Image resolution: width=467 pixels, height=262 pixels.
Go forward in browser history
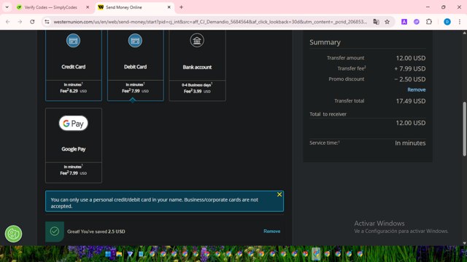[20, 22]
